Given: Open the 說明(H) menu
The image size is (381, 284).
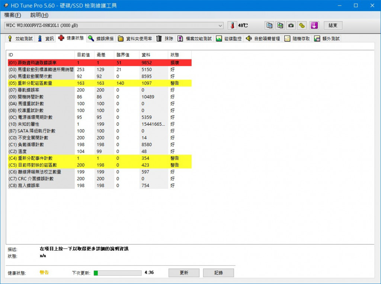Looking at the screenshot, I should pos(39,15).
